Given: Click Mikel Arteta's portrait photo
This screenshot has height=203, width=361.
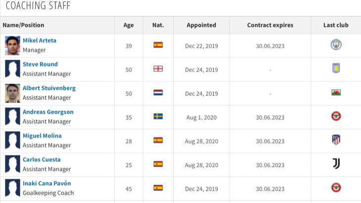Looking at the screenshot, I should coord(12,45).
